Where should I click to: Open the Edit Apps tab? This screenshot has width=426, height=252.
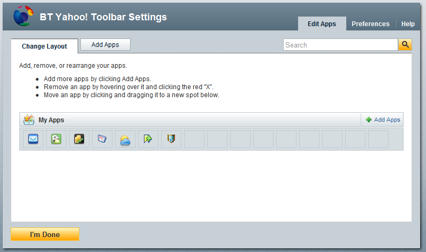(x=322, y=24)
